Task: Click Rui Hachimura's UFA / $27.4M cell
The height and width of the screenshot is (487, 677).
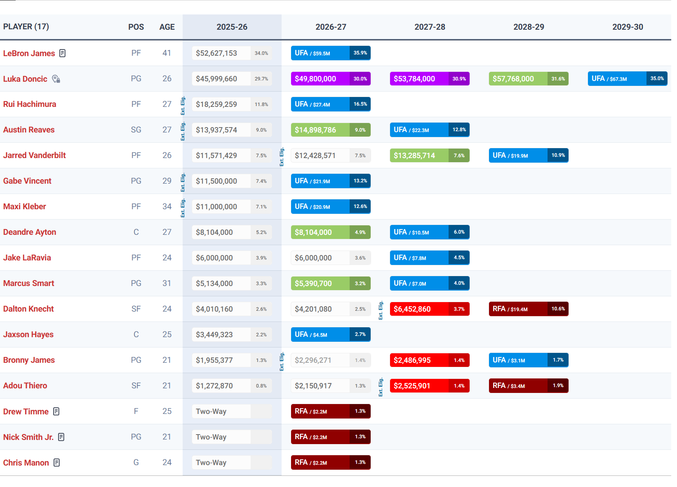Action: click(x=331, y=104)
